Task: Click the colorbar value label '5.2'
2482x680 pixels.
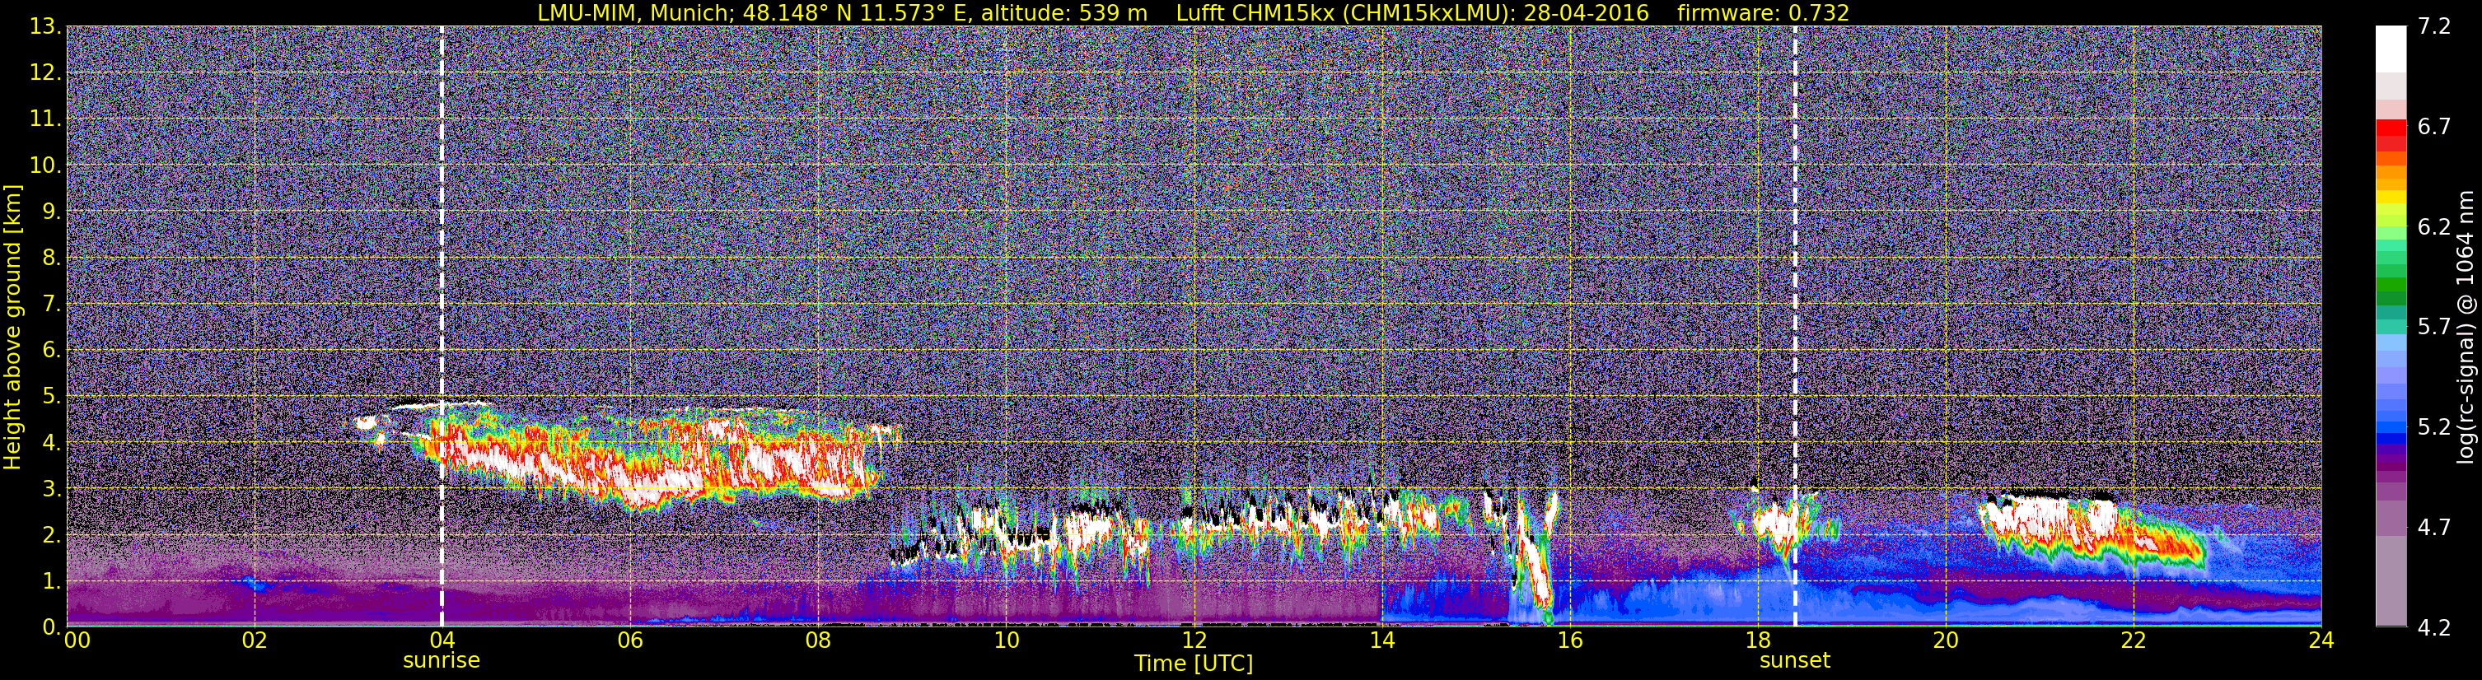Action: [2434, 426]
